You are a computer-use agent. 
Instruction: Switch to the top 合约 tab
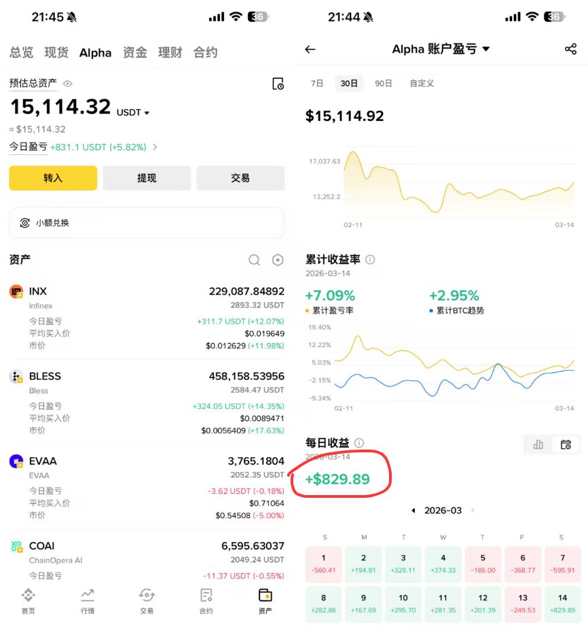pos(205,53)
